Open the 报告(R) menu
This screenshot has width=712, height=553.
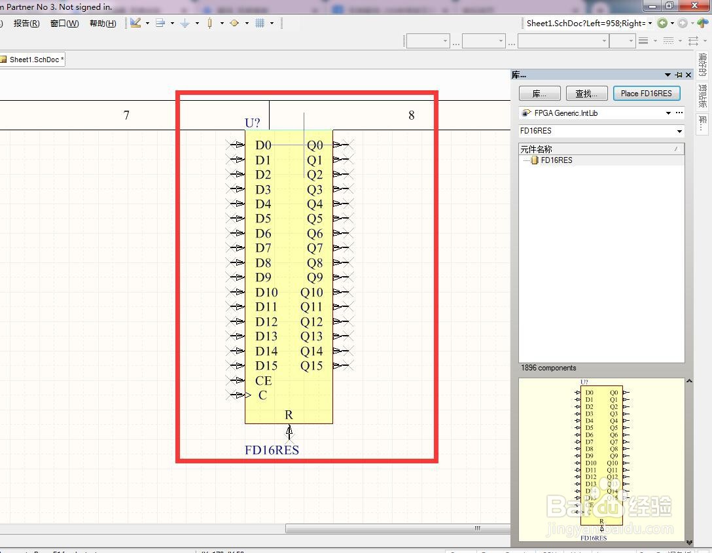click(26, 23)
